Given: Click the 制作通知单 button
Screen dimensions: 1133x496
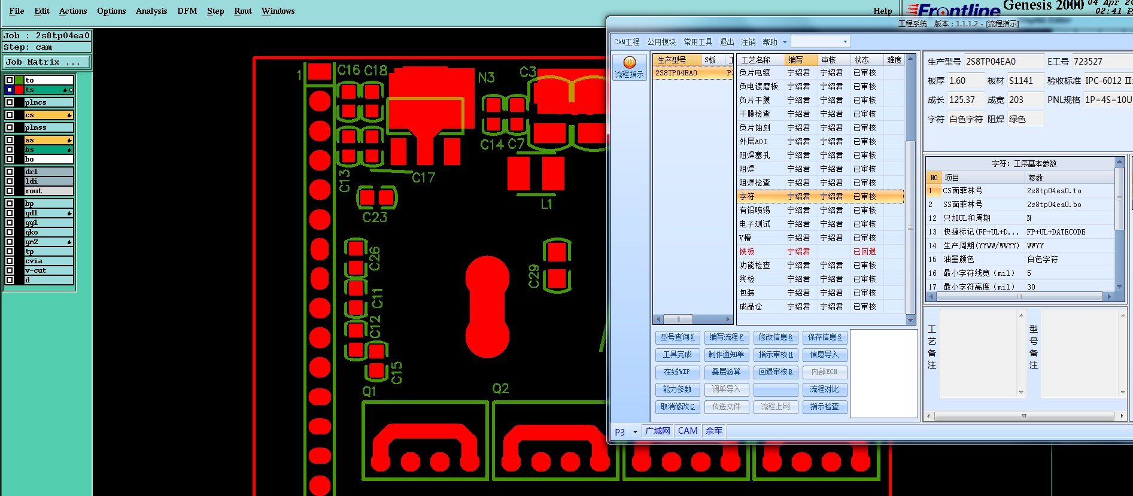Looking at the screenshot, I should (x=727, y=355).
